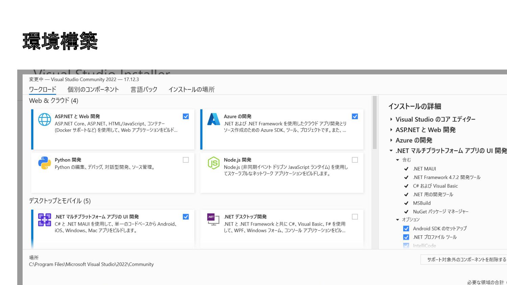Click the Python 開発 workload description text

105,167
